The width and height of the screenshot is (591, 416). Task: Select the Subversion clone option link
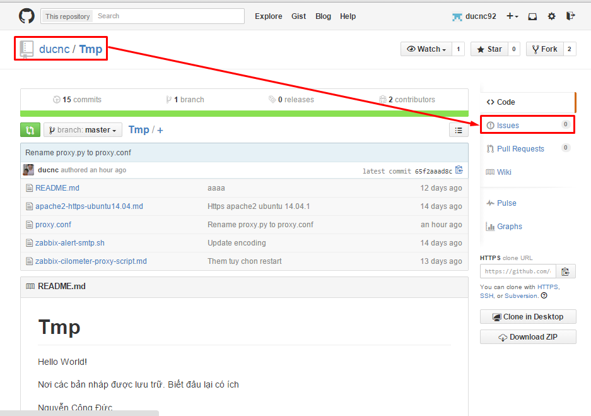point(521,295)
